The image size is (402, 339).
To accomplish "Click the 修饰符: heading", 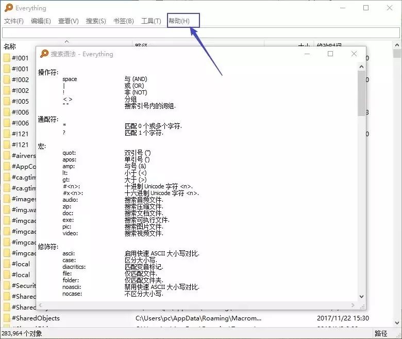I will tap(48, 247).
